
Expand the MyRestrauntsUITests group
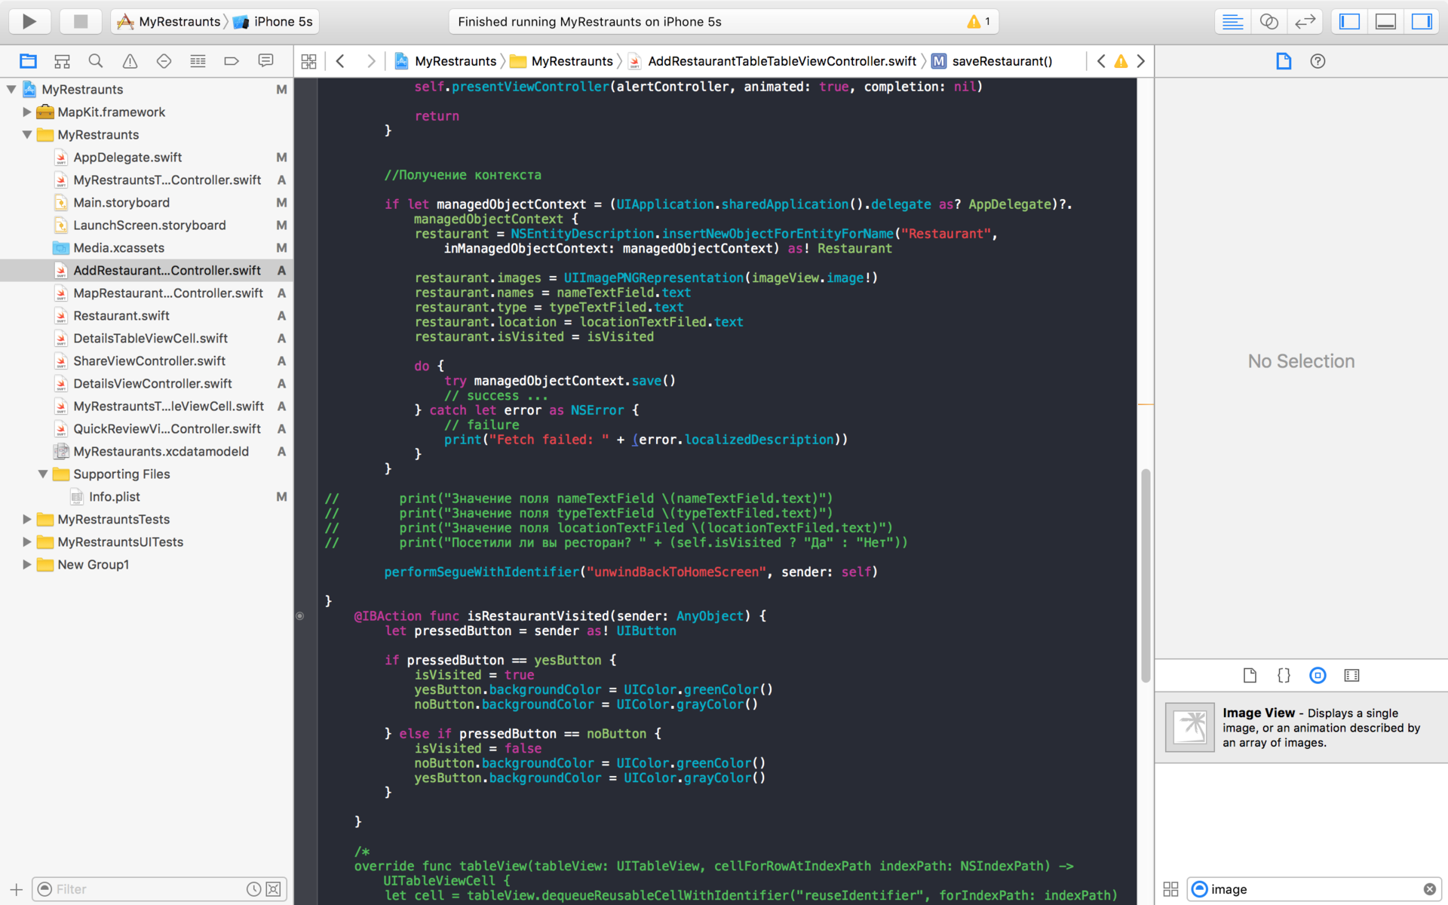(x=26, y=541)
